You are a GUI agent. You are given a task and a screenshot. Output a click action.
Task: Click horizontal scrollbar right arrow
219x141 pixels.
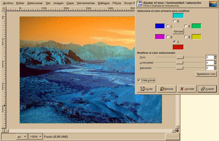coord(173,131)
